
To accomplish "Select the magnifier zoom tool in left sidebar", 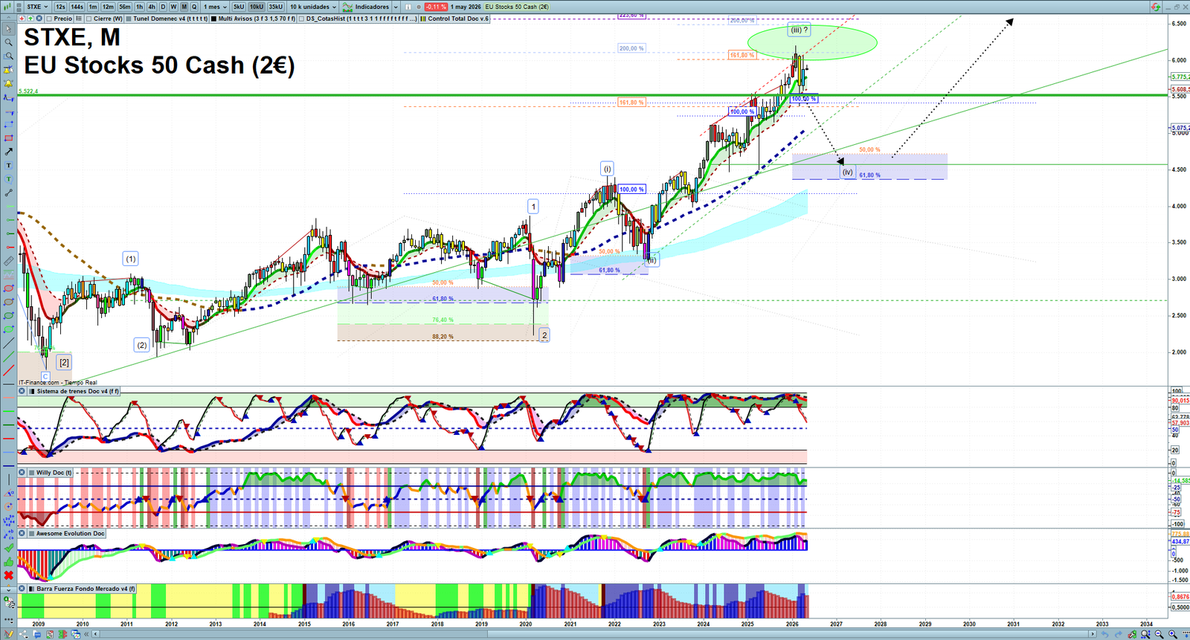I will (8, 42).
